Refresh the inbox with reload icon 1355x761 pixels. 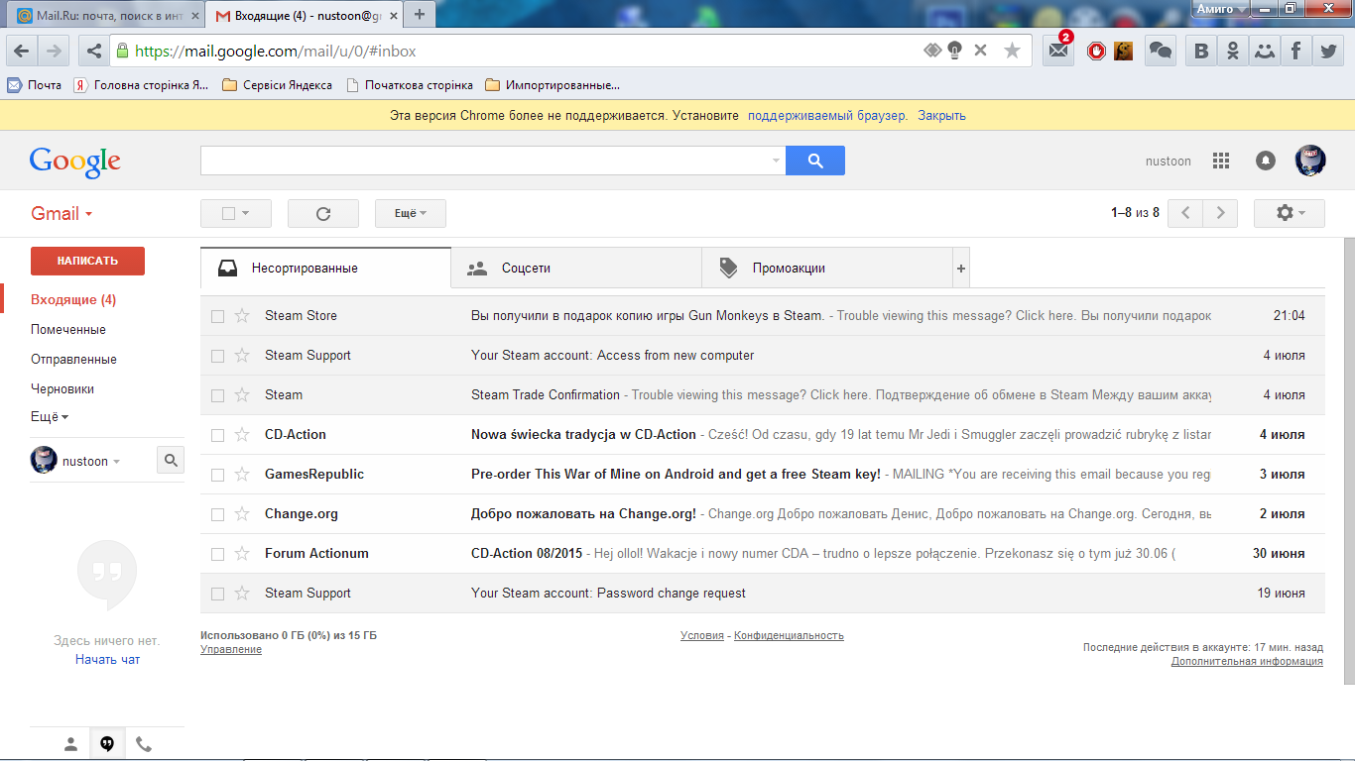click(322, 213)
